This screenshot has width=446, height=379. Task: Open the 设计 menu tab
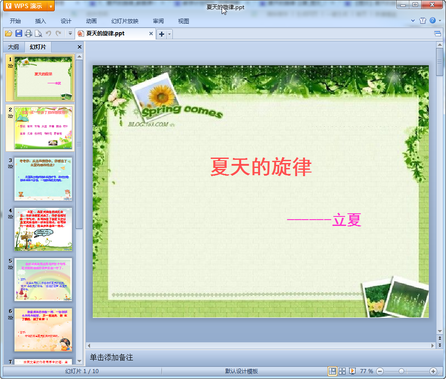tap(66, 21)
